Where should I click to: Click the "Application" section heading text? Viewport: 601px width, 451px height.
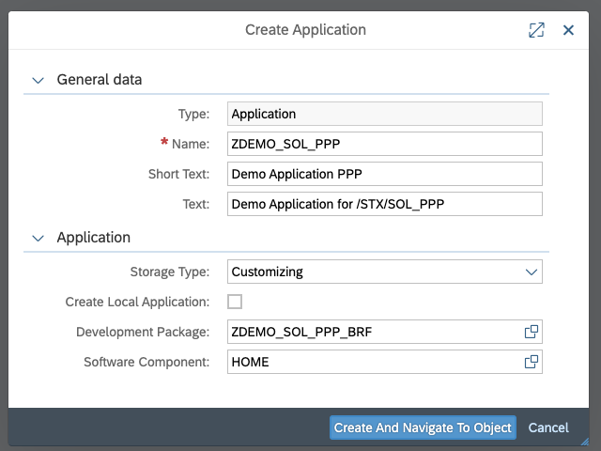tap(94, 238)
